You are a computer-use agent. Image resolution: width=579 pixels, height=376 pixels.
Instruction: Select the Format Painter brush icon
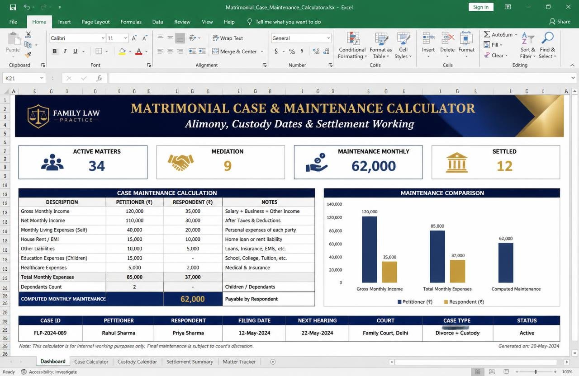28,55
